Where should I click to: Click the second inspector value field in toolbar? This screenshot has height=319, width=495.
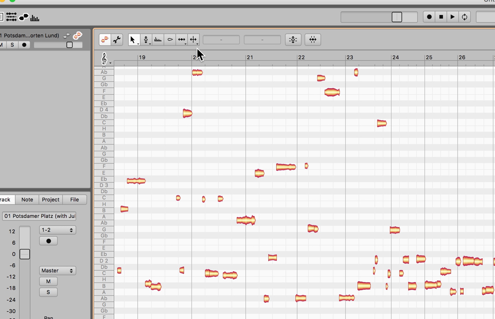262,39
